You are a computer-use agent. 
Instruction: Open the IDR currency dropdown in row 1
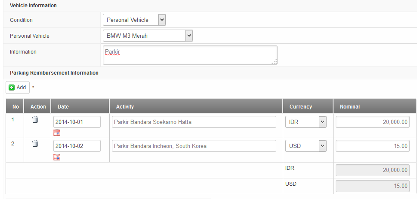pos(306,122)
